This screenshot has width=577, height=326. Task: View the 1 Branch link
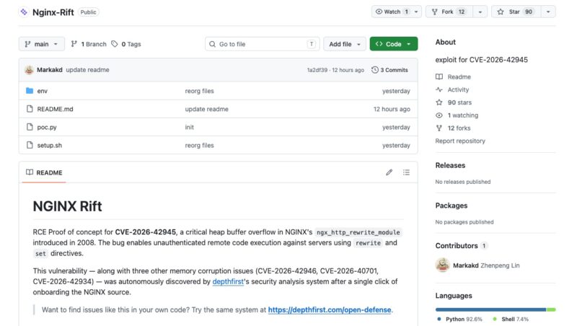click(89, 44)
